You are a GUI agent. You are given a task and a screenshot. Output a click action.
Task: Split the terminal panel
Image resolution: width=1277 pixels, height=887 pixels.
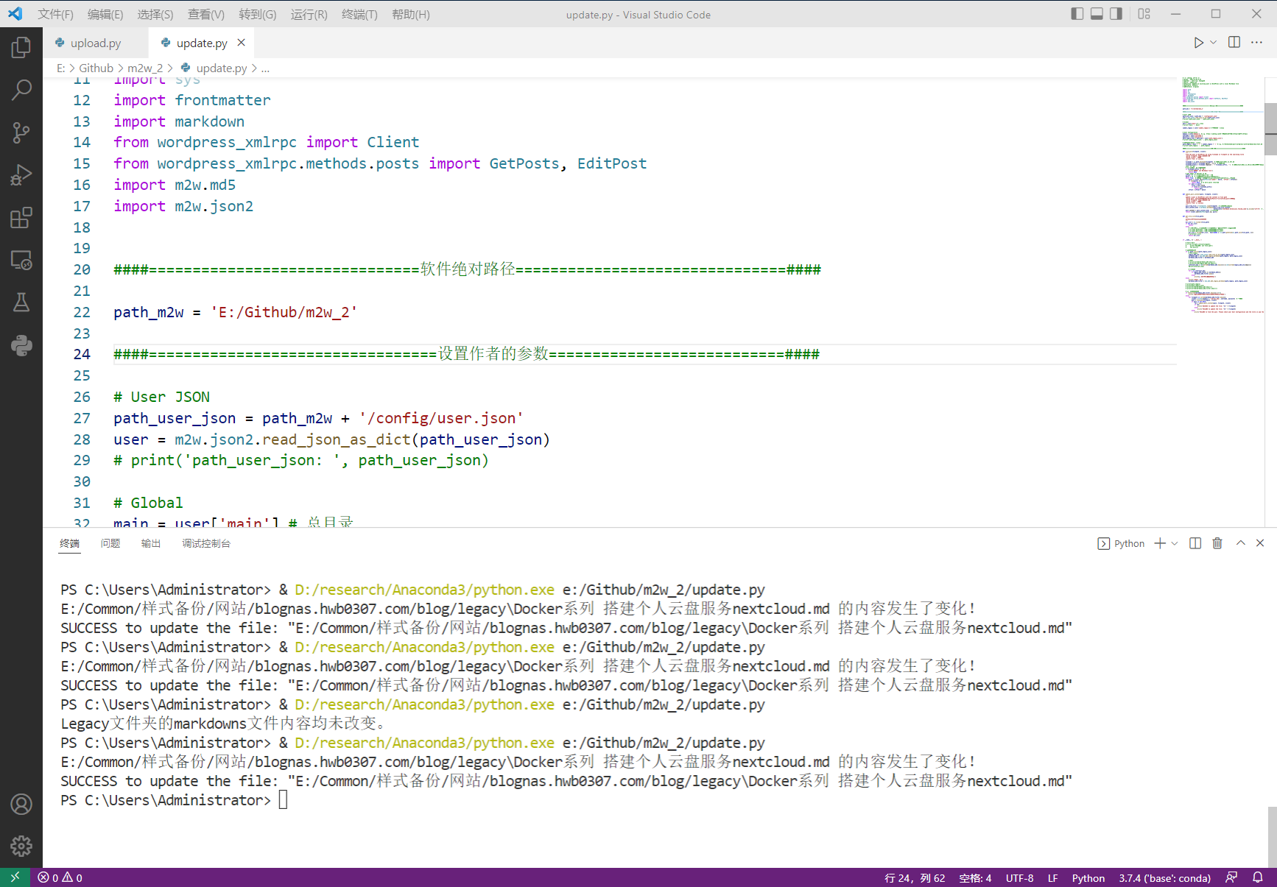click(1195, 543)
